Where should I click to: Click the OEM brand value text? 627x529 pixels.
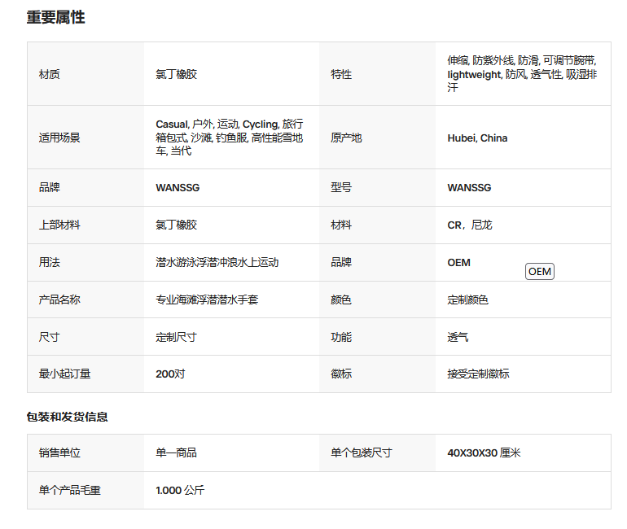pyautogui.click(x=458, y=263)
